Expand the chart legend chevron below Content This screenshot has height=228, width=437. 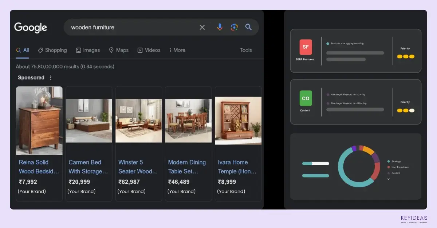click(388, 179)
